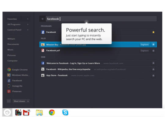Launch Pinterest from sidebar
The width and height of the screenshot is (165, 123).
(14, 91)
